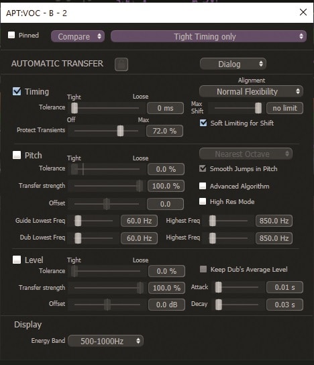Click the Timing Tolerance 0 ms field
The height and width of the screenshot is (365, 314).
click(x=165, y=108)
